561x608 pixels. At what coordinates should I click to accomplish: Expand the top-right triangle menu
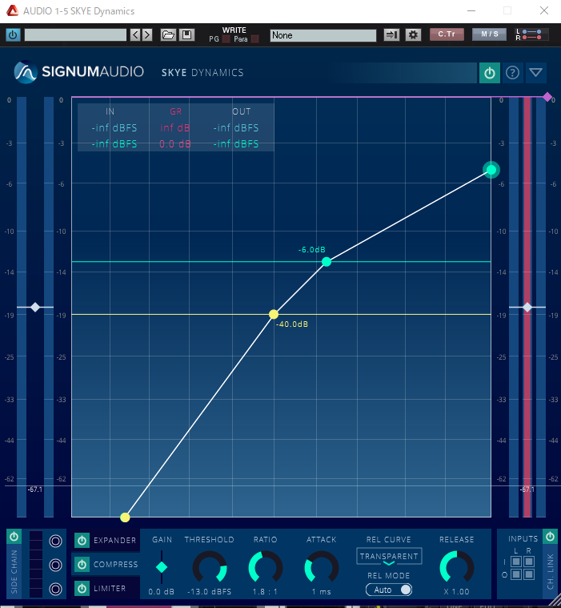(x=536, y=73)
